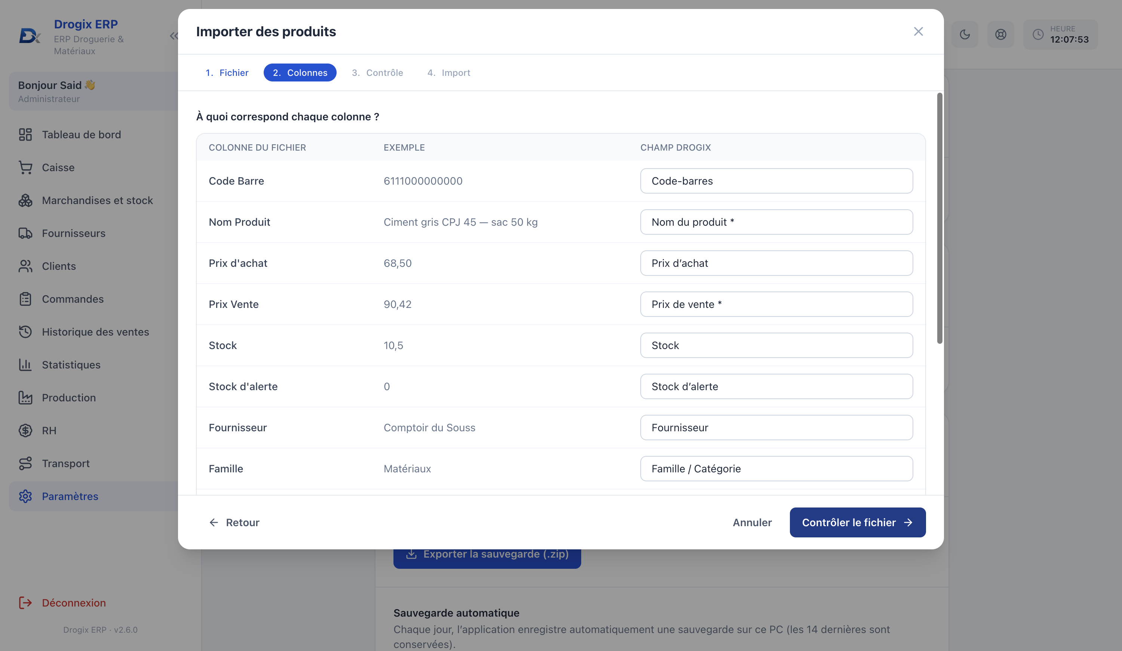Click the Tableau de bord sidebar icon
Screen dimensions: 1122x651
tap(25, 135)
